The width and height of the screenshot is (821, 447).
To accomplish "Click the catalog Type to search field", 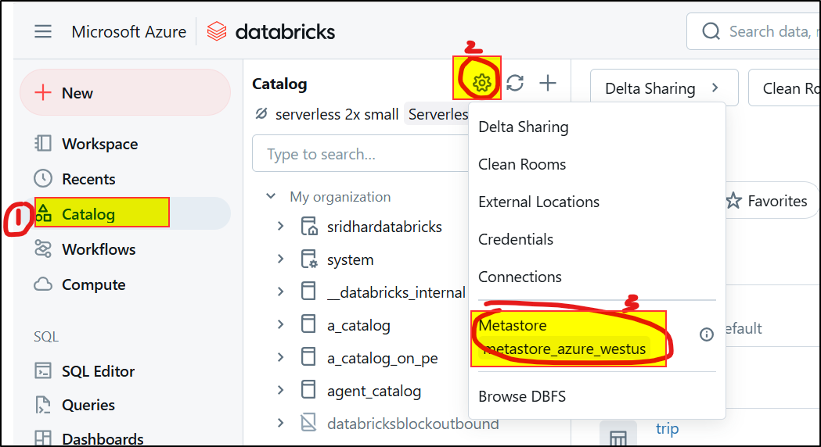I will (360, 154).
